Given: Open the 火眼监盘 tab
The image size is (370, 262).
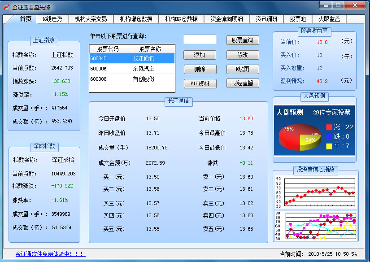Looking at the screenshot, I should 329,19.
